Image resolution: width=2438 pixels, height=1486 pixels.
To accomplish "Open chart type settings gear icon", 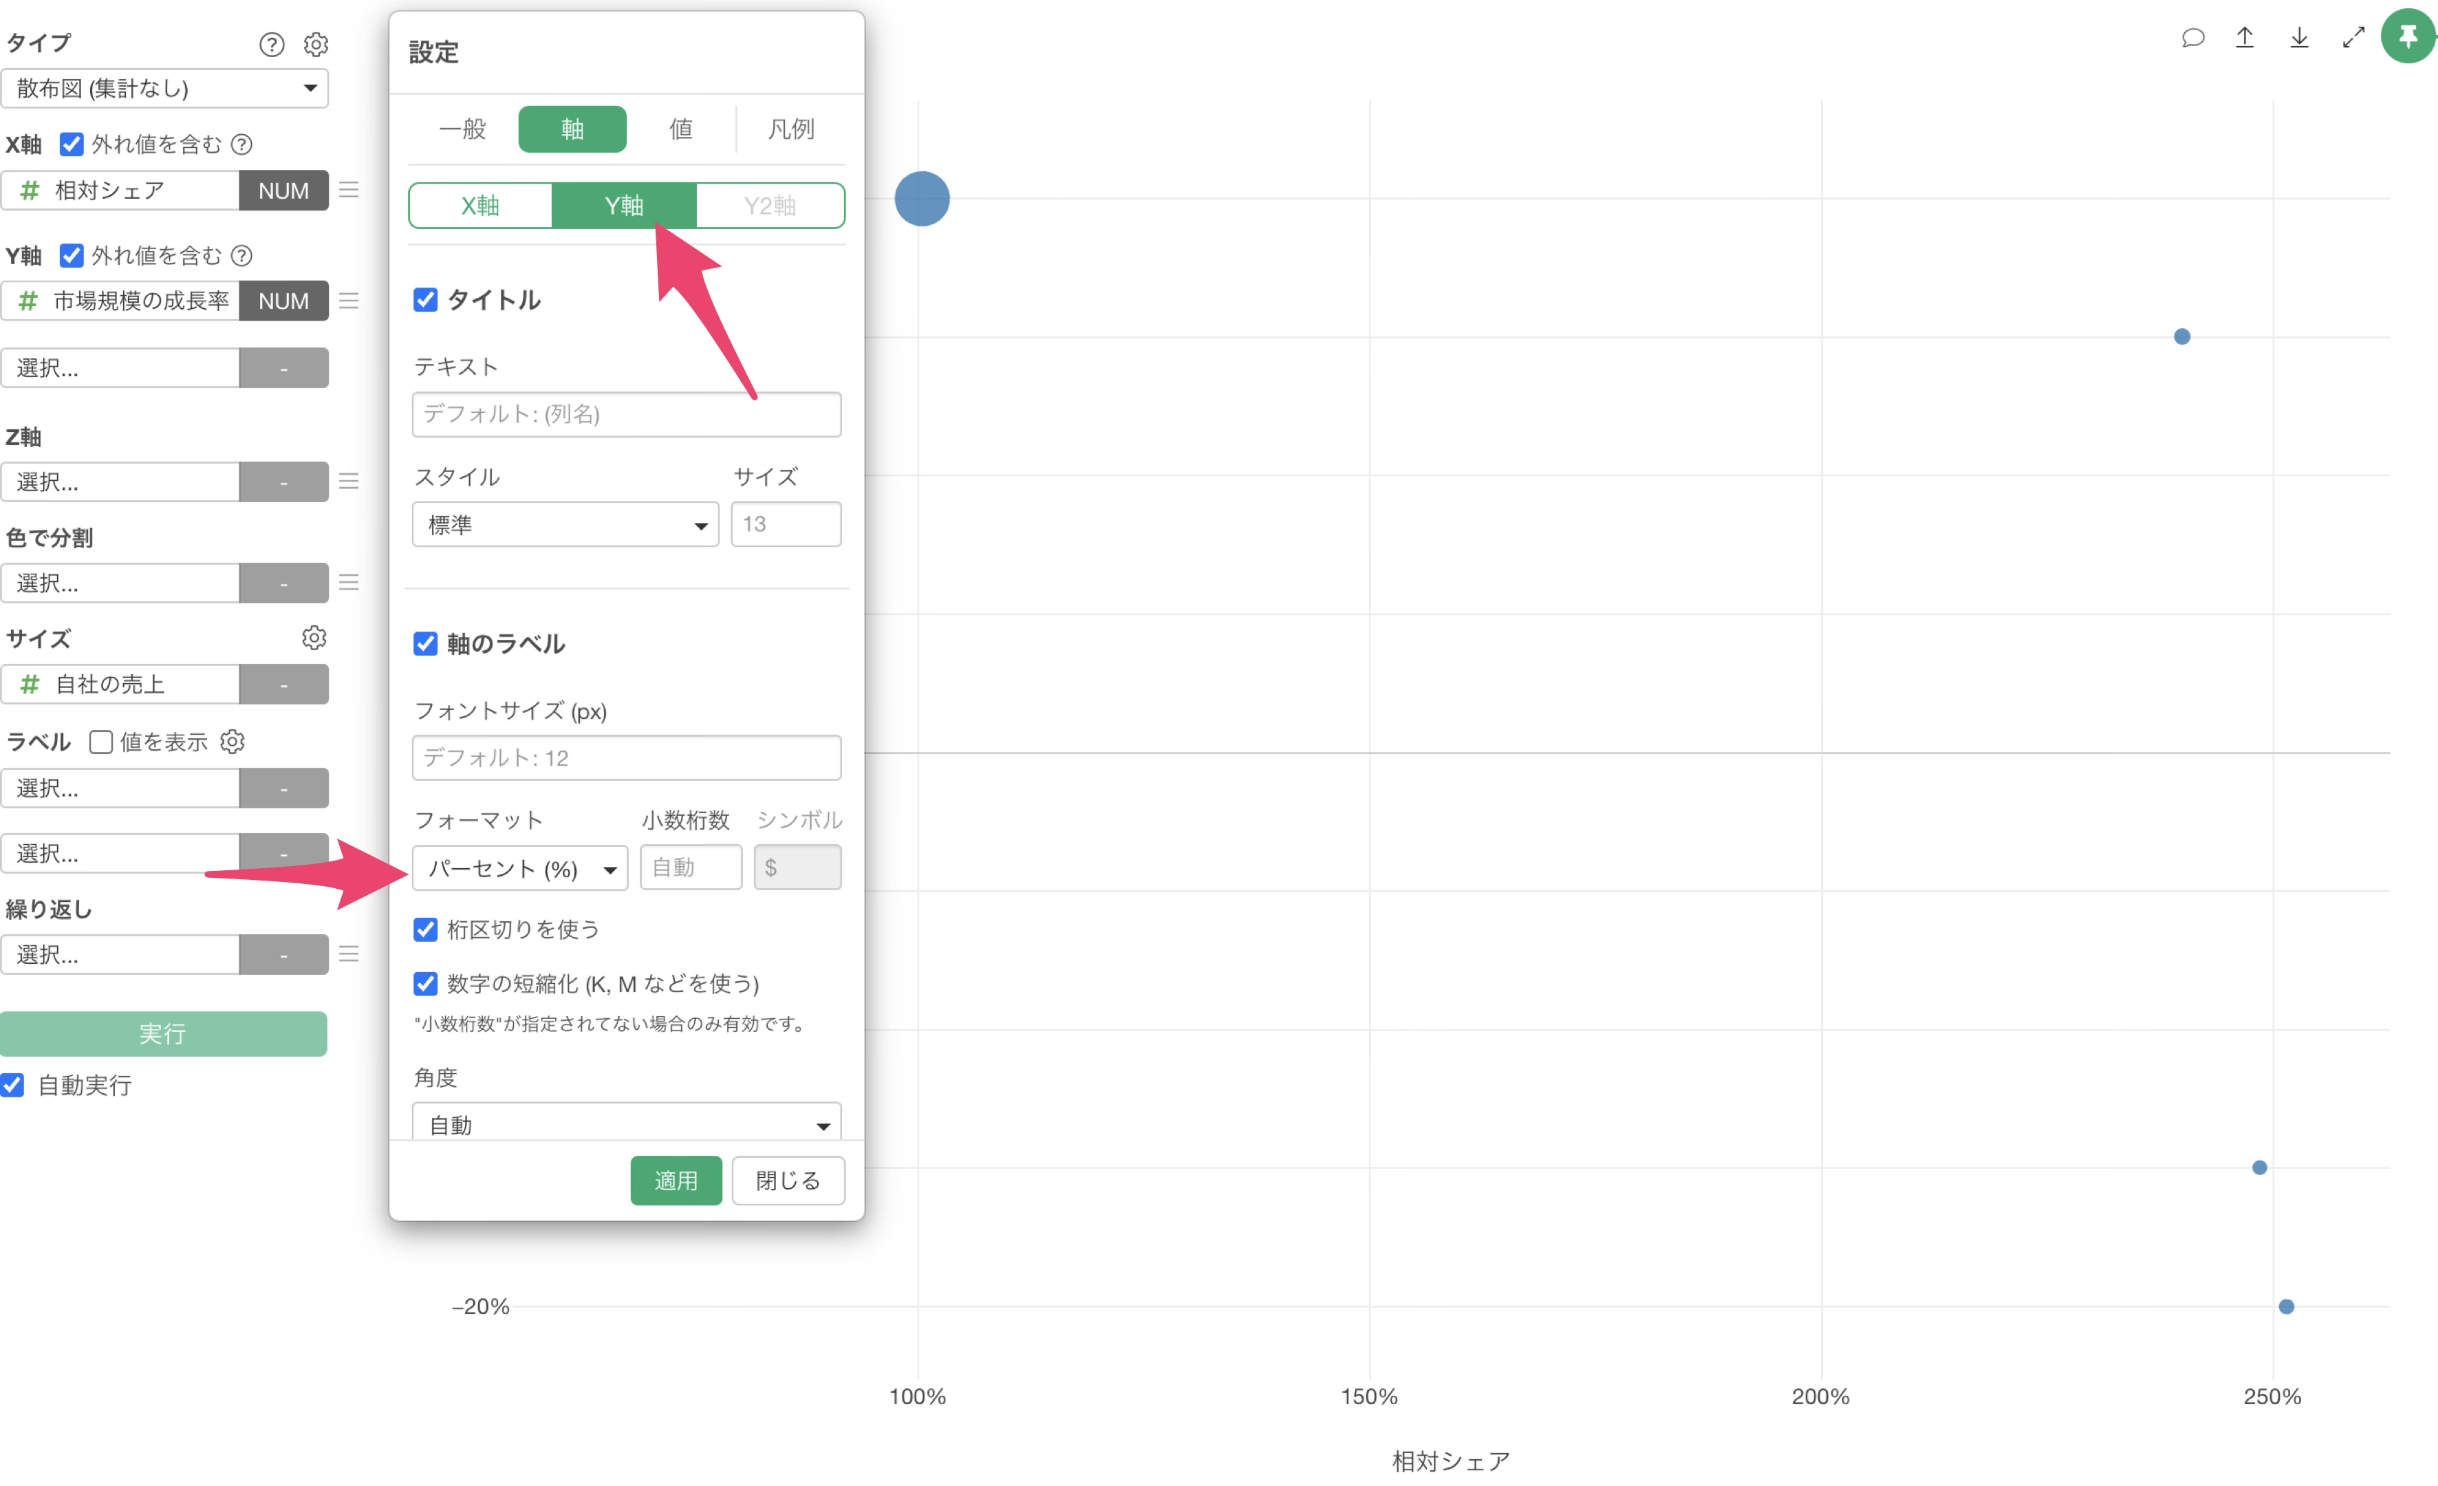I will click(316, 45).
